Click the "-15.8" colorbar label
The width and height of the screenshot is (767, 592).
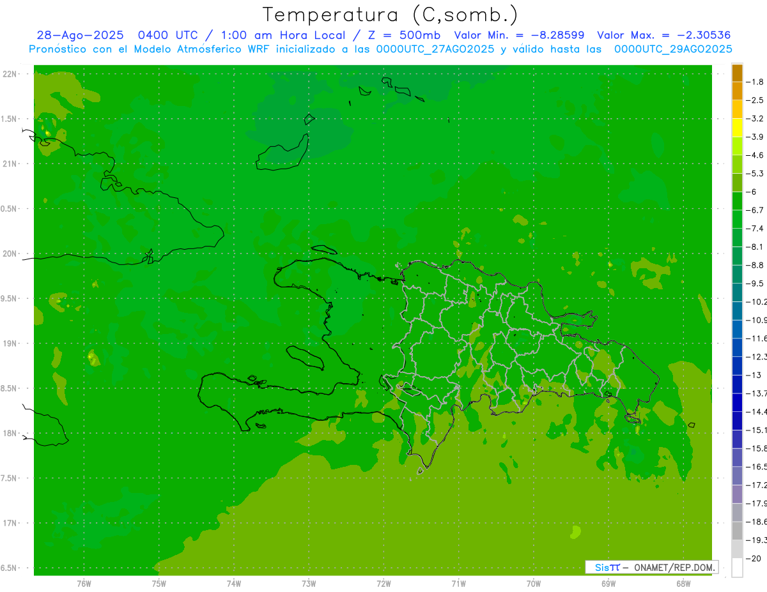[757, 448]
